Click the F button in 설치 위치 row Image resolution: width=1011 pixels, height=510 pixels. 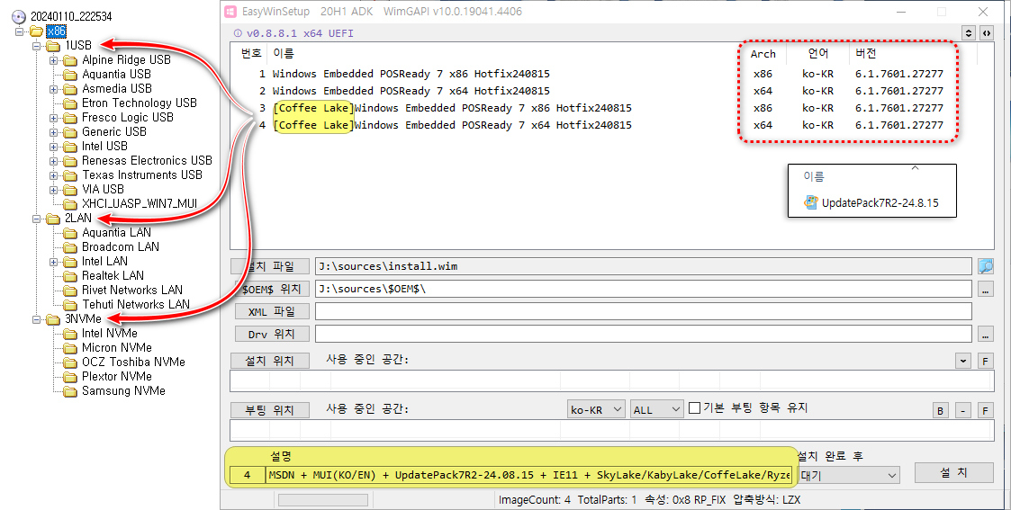click(985, 361)
